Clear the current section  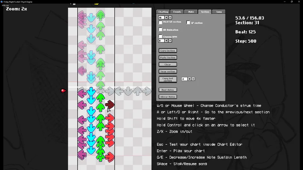tap(168, 65)
